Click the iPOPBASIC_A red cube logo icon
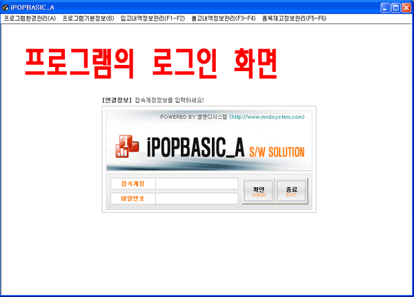 pyautogui.click(x=127, y=146)
